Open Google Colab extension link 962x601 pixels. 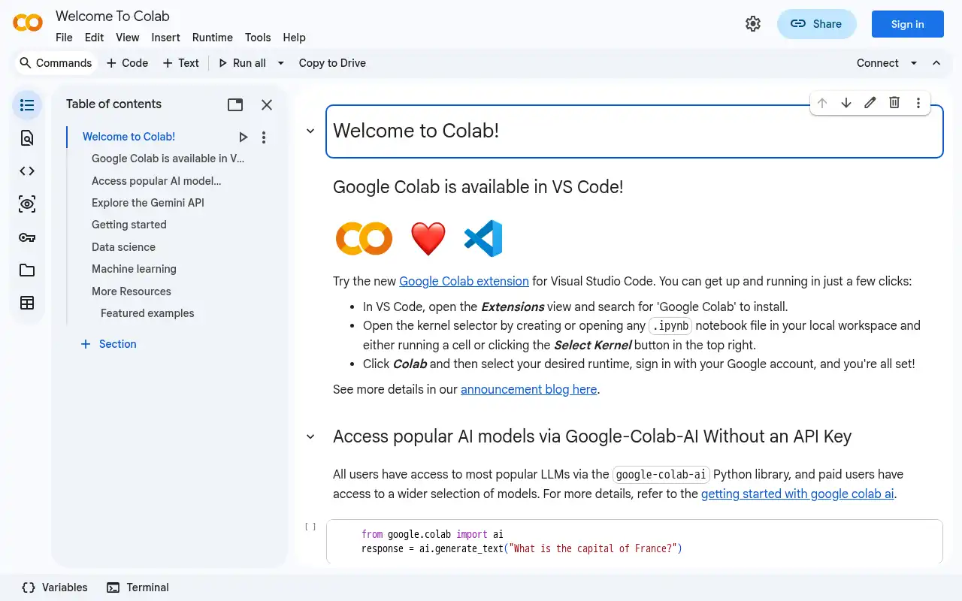[x=464, y=281]
